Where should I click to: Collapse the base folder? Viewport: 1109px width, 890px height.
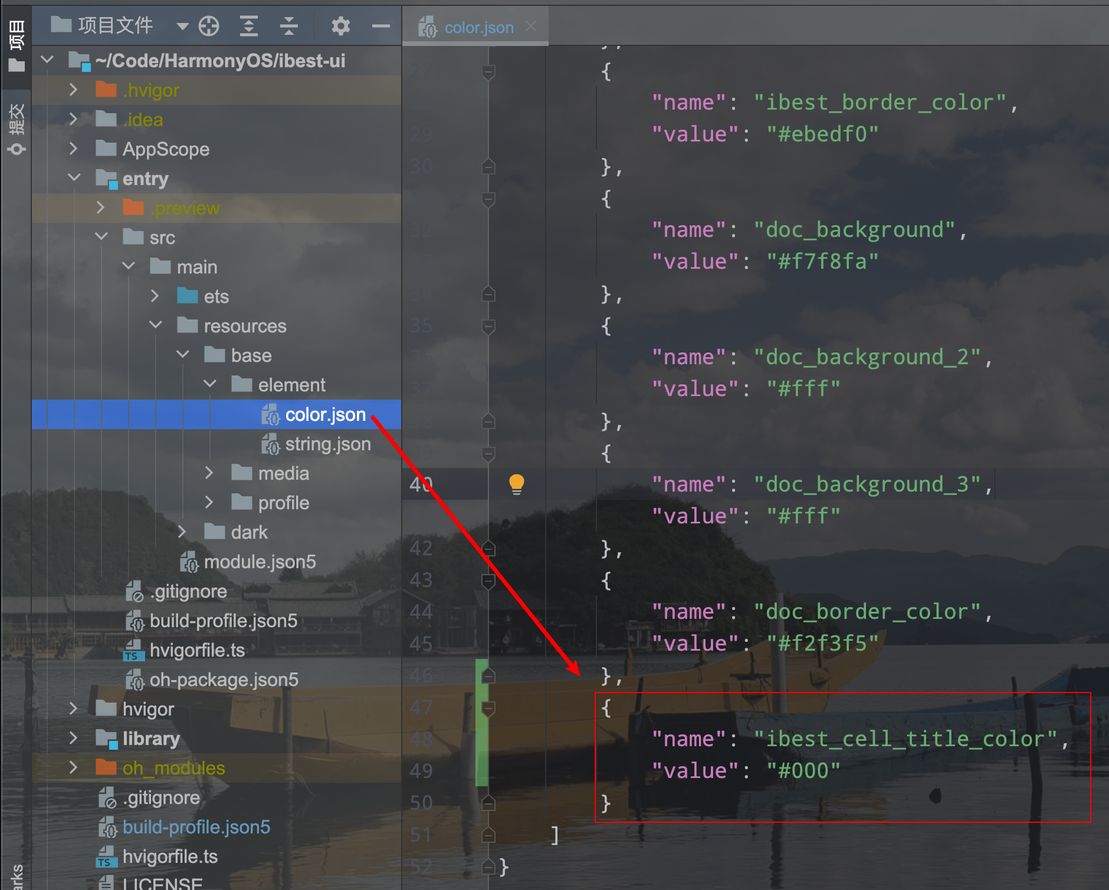(183, 355)
